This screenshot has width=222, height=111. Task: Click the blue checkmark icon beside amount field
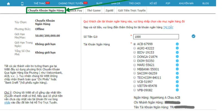click(193, 36)
